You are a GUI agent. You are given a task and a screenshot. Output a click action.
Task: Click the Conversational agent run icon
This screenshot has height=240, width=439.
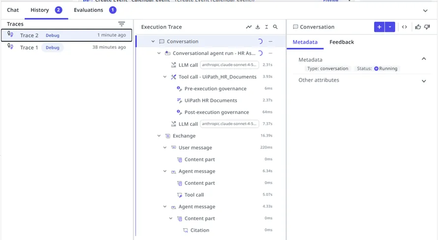pos(168,53)
